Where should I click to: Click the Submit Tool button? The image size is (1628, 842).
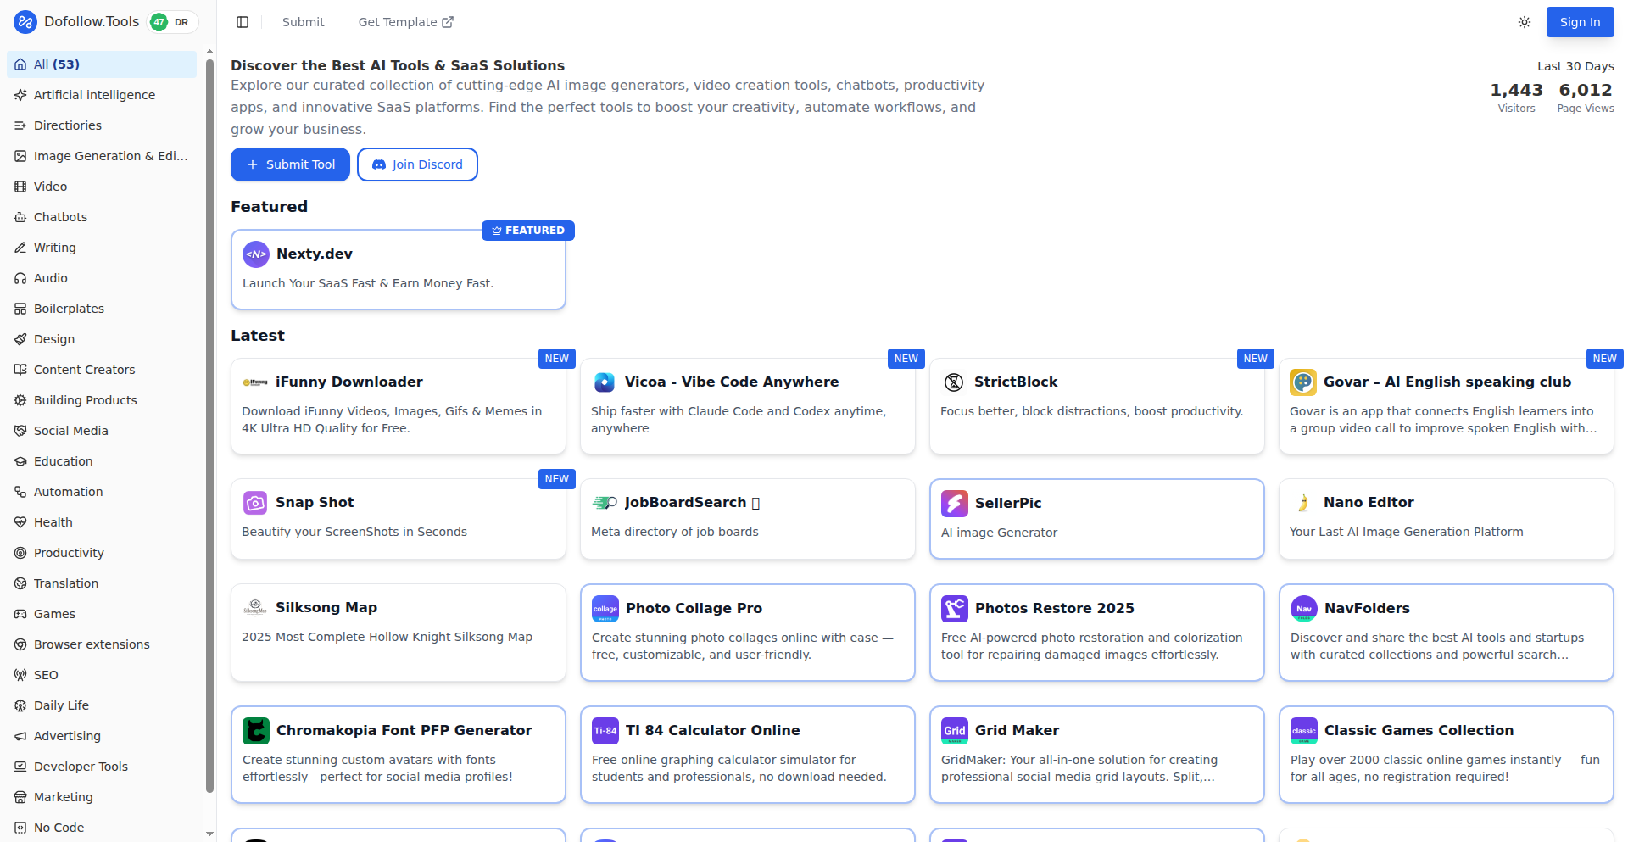pyautogui.click(x=290, y=164)
